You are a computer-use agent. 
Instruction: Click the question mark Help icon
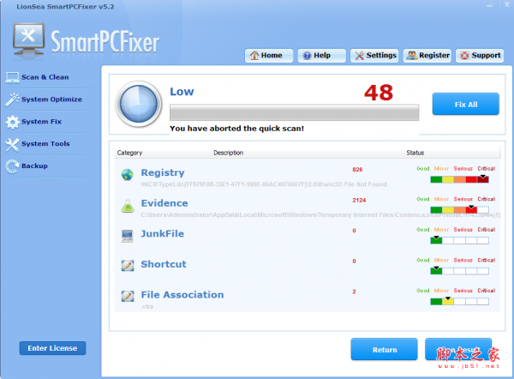point(307,56)
